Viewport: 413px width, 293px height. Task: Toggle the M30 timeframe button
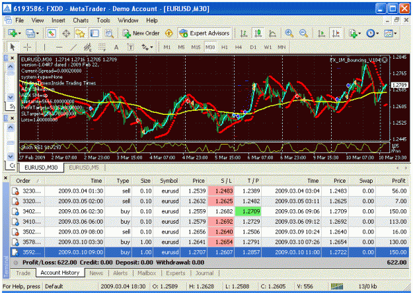tap(210, 48)
